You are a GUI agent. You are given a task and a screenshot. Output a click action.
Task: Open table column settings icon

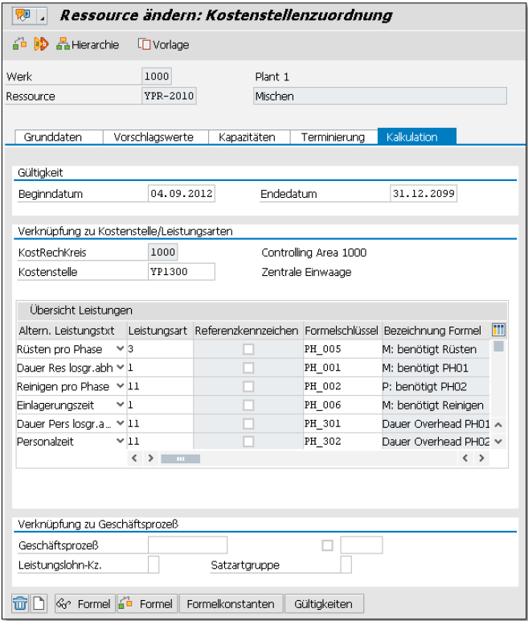point(498,330)
